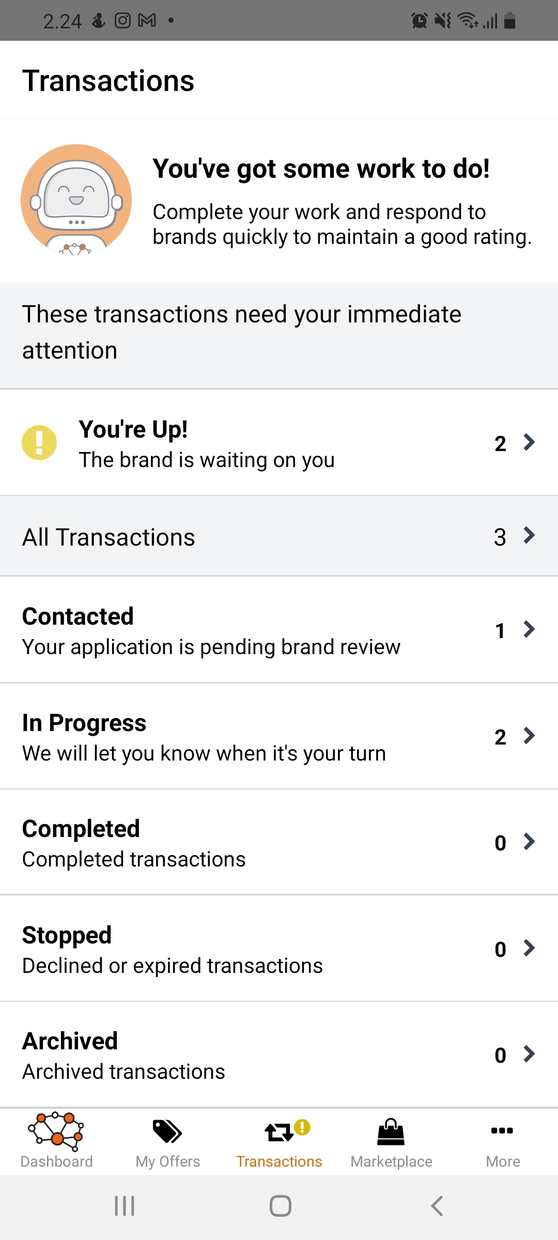Open Completed transactions list

tap(279, 842)
